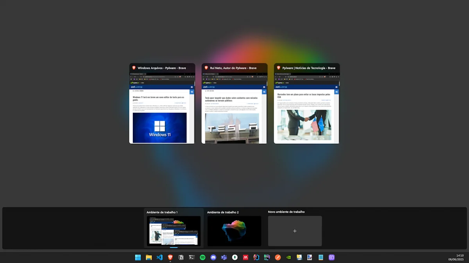Open Notion from the taskbar
Image resolution: width=469 pixels, height=263 pixels.
pyautogui.click(x=181, y=258)
